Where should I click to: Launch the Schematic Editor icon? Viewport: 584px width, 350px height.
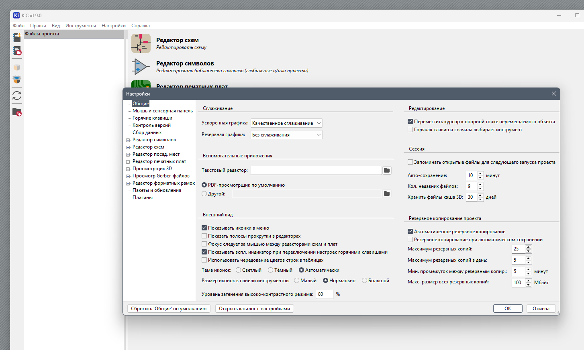141,43
